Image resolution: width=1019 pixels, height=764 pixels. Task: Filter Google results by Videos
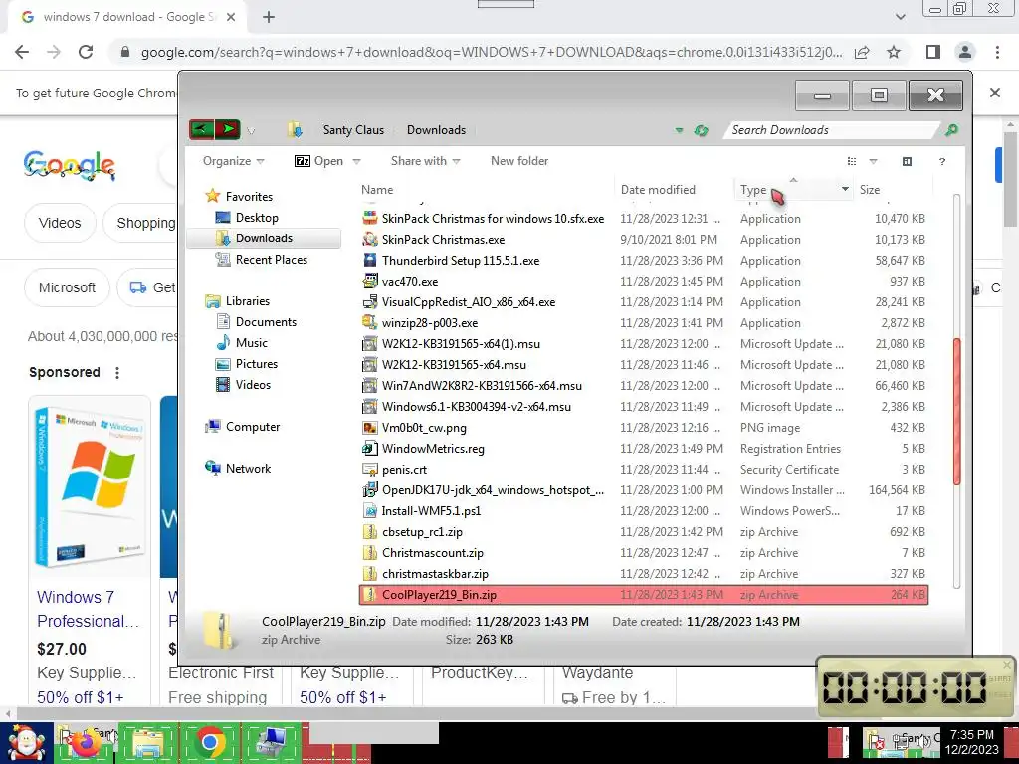coord(60,223)
